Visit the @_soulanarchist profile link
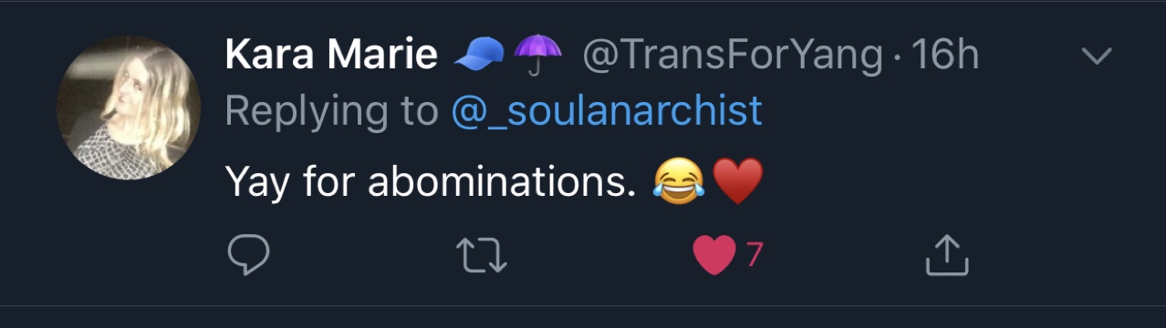 607,111
